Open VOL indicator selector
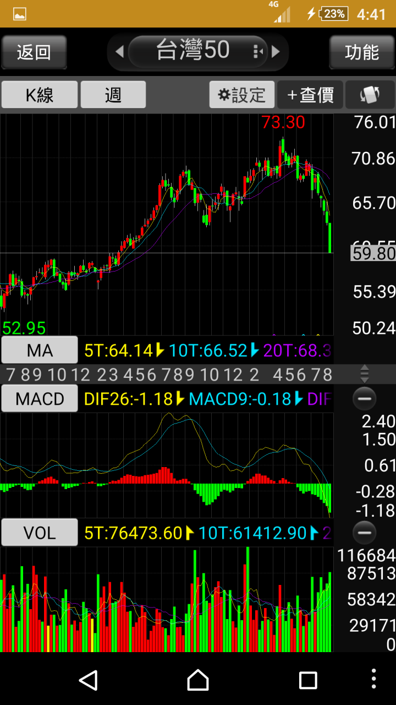The image size is (396, 705). pos(40,533)
